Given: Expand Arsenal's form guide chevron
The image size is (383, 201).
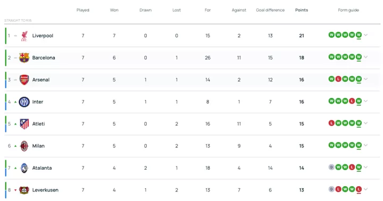Looking at the screenshot, I should coord(365,79).
